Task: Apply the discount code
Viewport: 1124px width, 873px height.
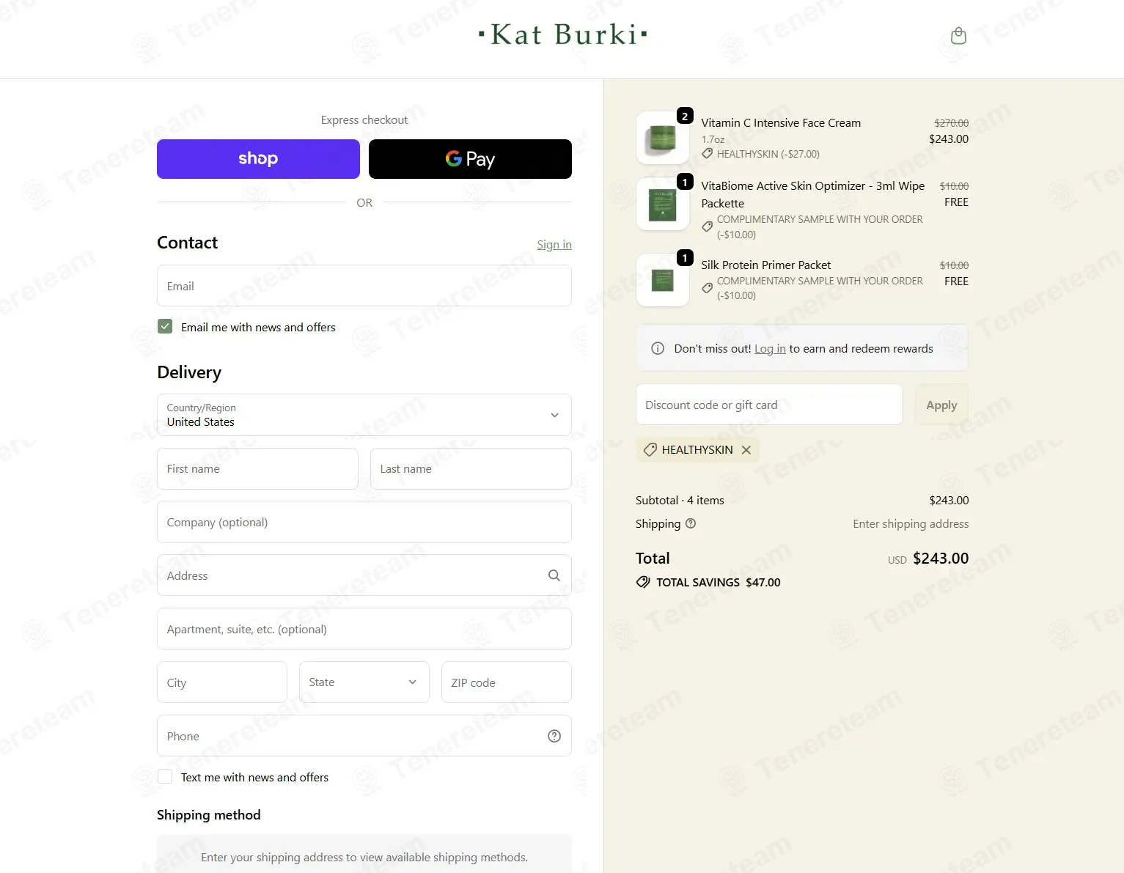Action: pos(941,405)
